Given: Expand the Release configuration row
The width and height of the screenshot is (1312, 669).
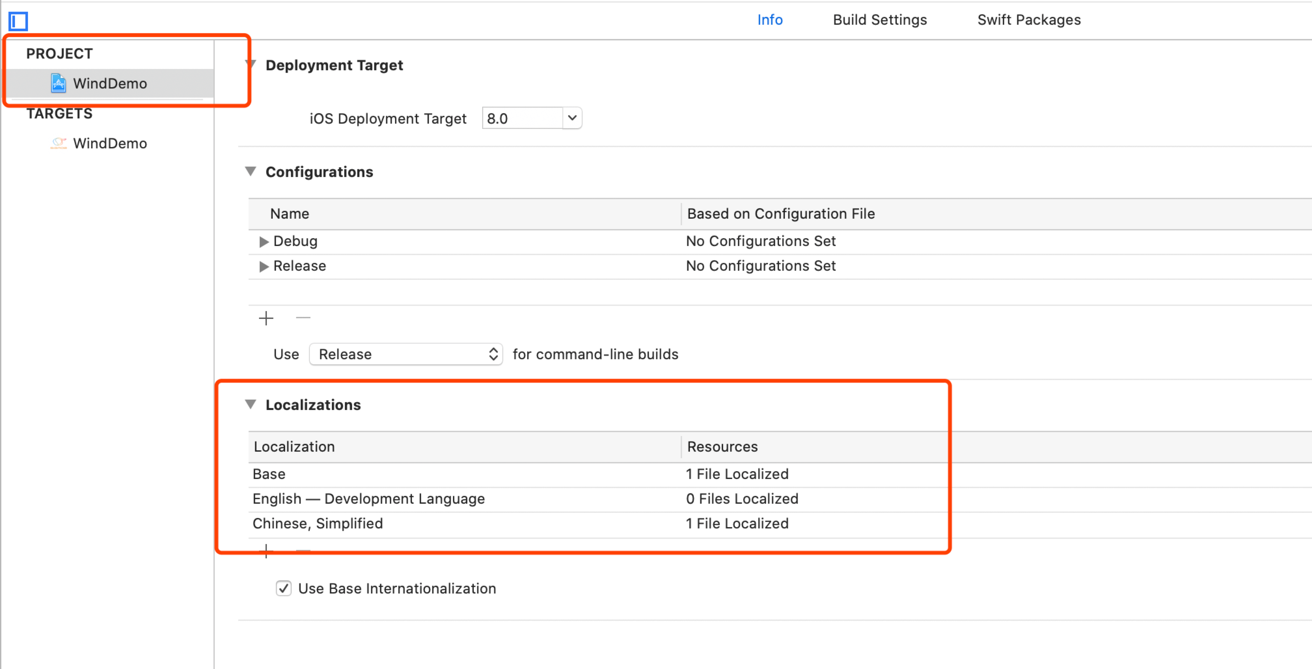Looking at the screenshot, I should [x=263, y=266].
